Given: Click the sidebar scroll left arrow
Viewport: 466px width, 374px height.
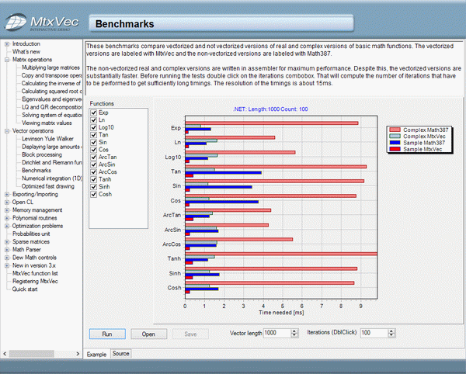Looking at the screenshot, I should pyautogui.click(x=5, y=354).
